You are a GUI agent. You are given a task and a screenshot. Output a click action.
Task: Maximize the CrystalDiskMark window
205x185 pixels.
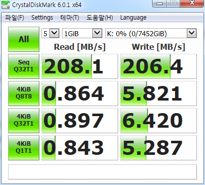[x=173, y=4]
